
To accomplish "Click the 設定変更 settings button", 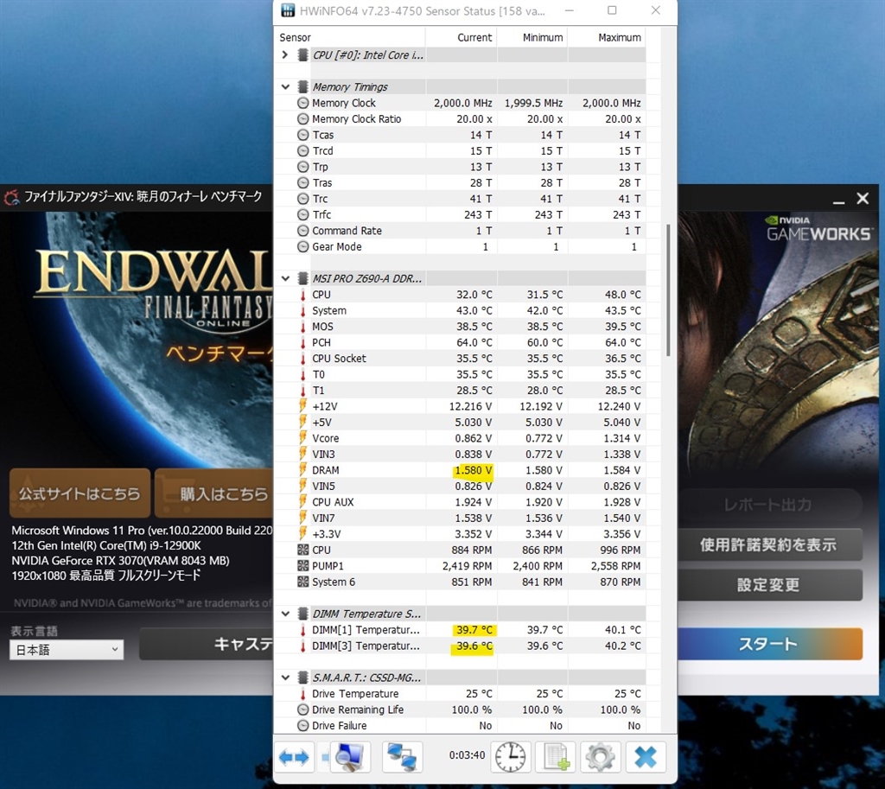I will [x=767, y=585].
